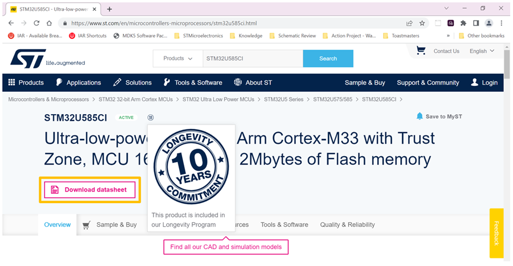Click Contact Us link
The image size is (513, 266).
click(446, 51)
